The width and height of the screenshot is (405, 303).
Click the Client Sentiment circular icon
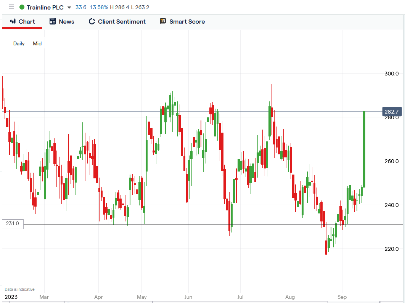click(92, 21)
